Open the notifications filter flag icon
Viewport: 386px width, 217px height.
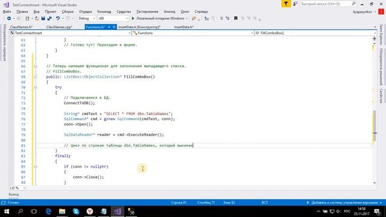coord(286,4)
